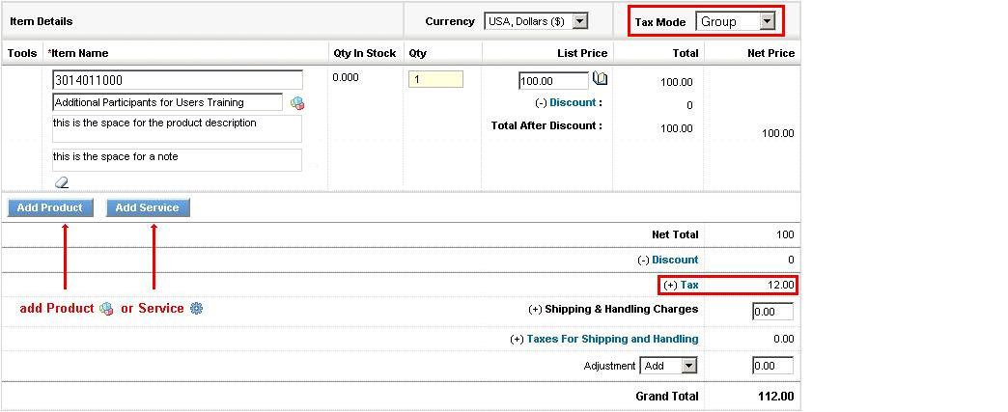Click the note text area
This screenshot has height=412, width=1008.
tap(177, 160)
